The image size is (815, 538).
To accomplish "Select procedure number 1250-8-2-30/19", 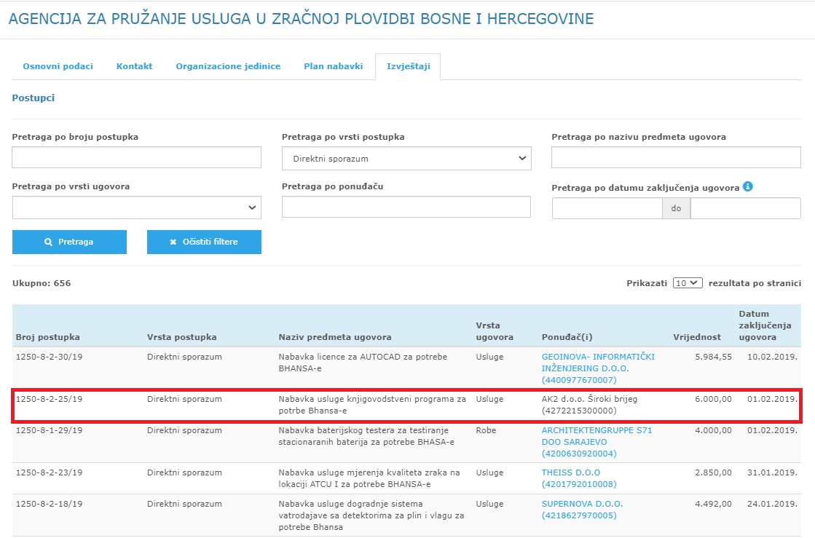I will pos(49,357).
